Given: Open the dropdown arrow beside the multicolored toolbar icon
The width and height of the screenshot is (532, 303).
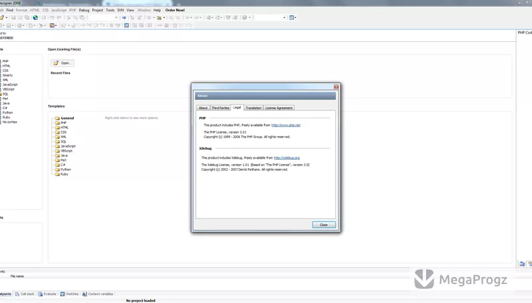Looking at the screenshot, I should pyautogui.click(x=56, y=25).
